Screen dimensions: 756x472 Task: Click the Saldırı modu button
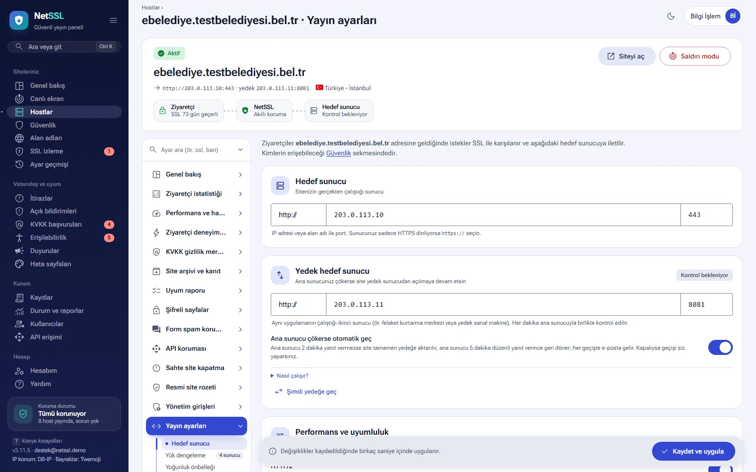[x=695, y=56]
